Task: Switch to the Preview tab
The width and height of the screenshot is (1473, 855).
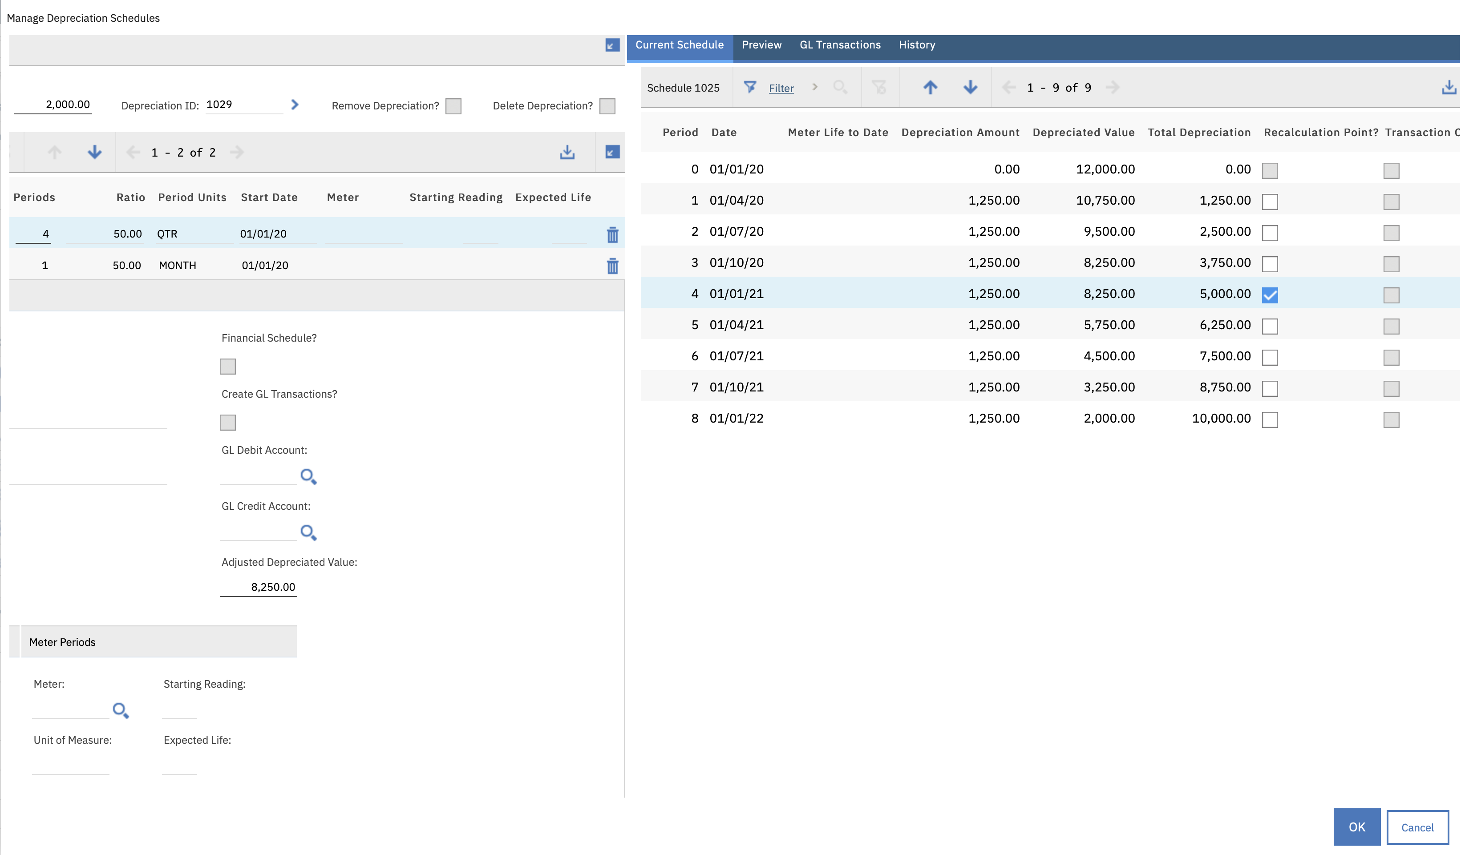Action: (x=761, y=44)
